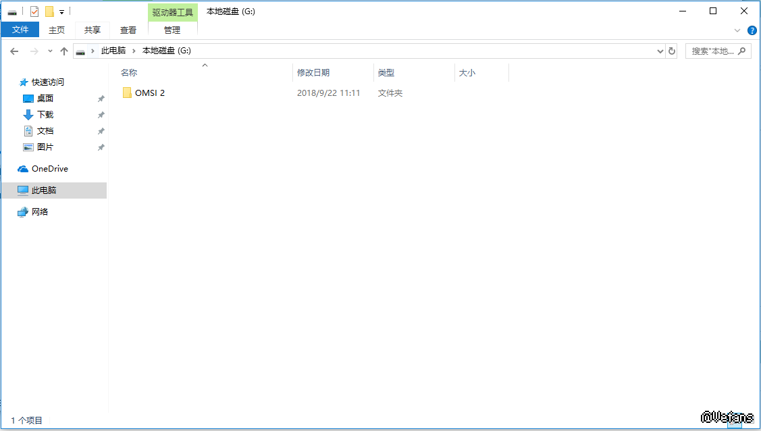Open OneDrive in the navigation pane
761x431 pixels.
[49, 169]
